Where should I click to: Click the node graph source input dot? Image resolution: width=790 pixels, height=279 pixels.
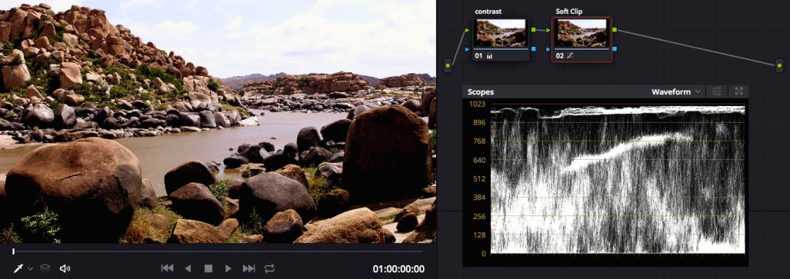(448, 65)
